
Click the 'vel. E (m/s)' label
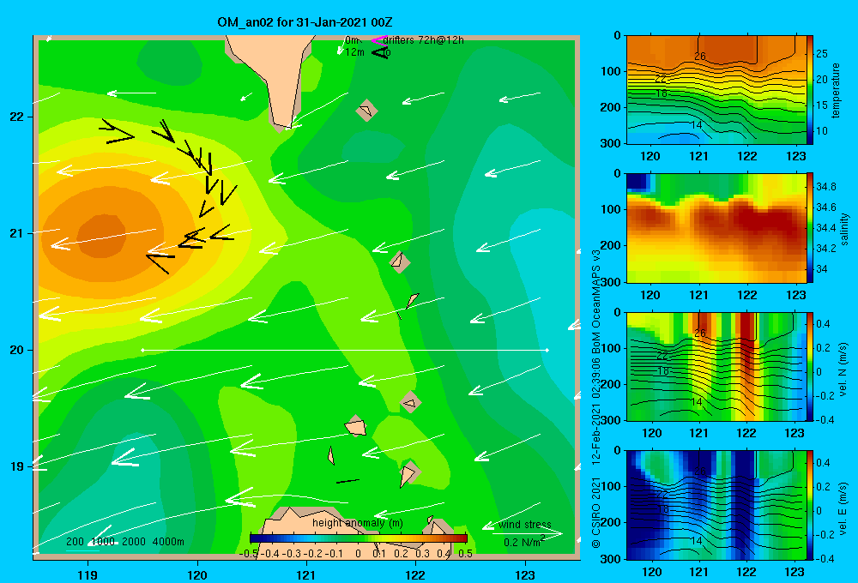coord(843,508)
